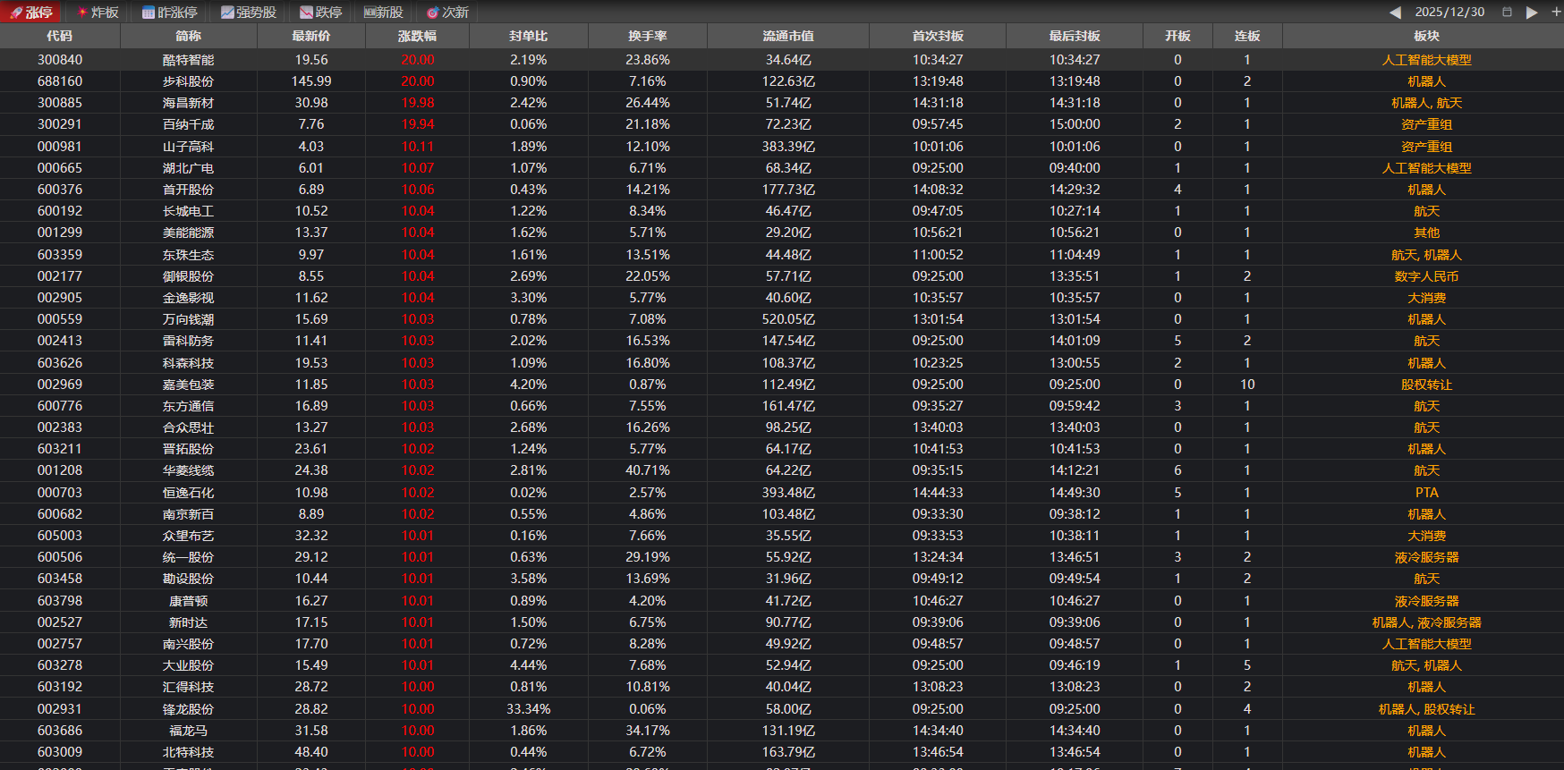1564x770 pixels.
Task: Open the calendar date picker icon
Action: pos(1507,13)
